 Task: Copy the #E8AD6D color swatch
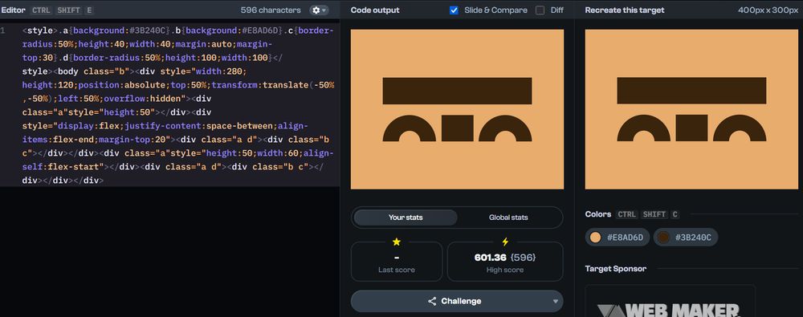[x=618, y=238]
